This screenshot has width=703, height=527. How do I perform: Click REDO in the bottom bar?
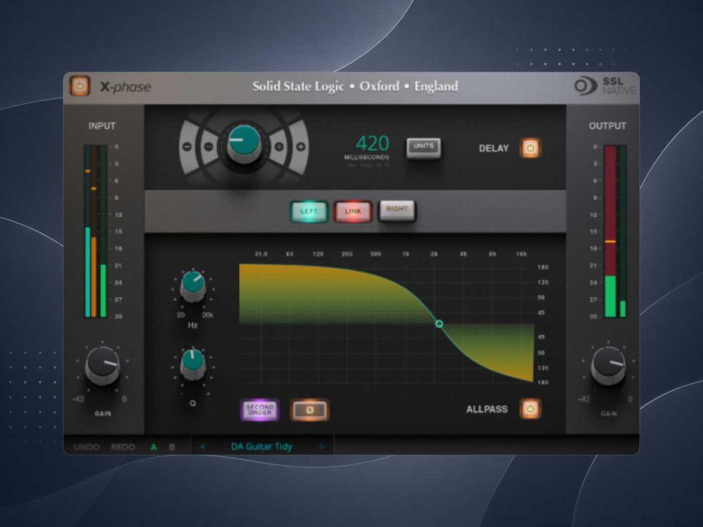pyautogui.click(x=123, y=447)
